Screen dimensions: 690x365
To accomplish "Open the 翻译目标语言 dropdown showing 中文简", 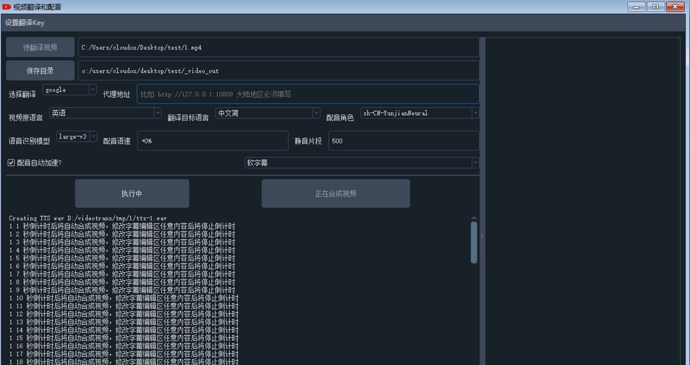I will tap(267, 113).
